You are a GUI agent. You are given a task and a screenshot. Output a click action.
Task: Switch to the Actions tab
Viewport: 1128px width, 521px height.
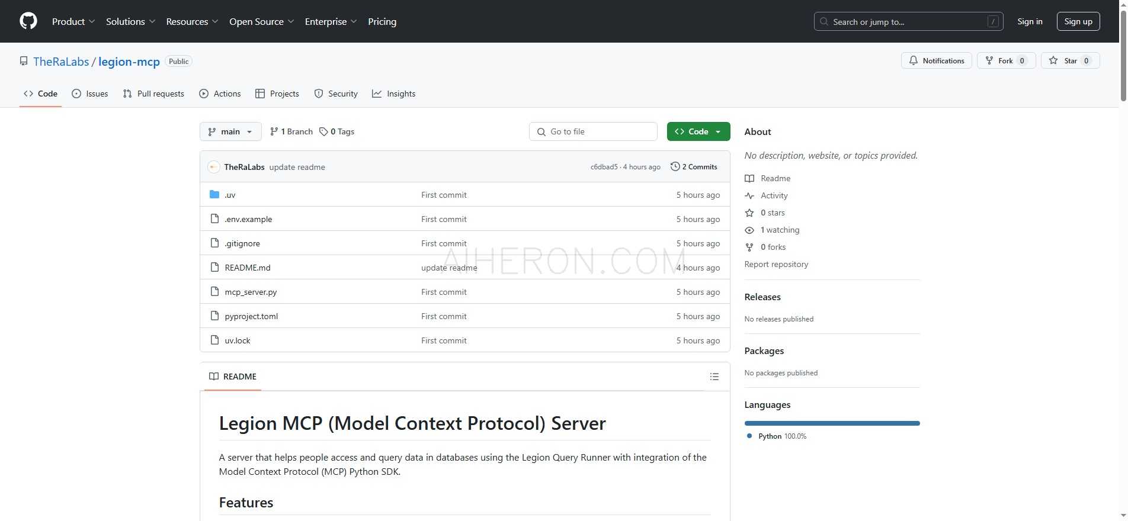220,94
